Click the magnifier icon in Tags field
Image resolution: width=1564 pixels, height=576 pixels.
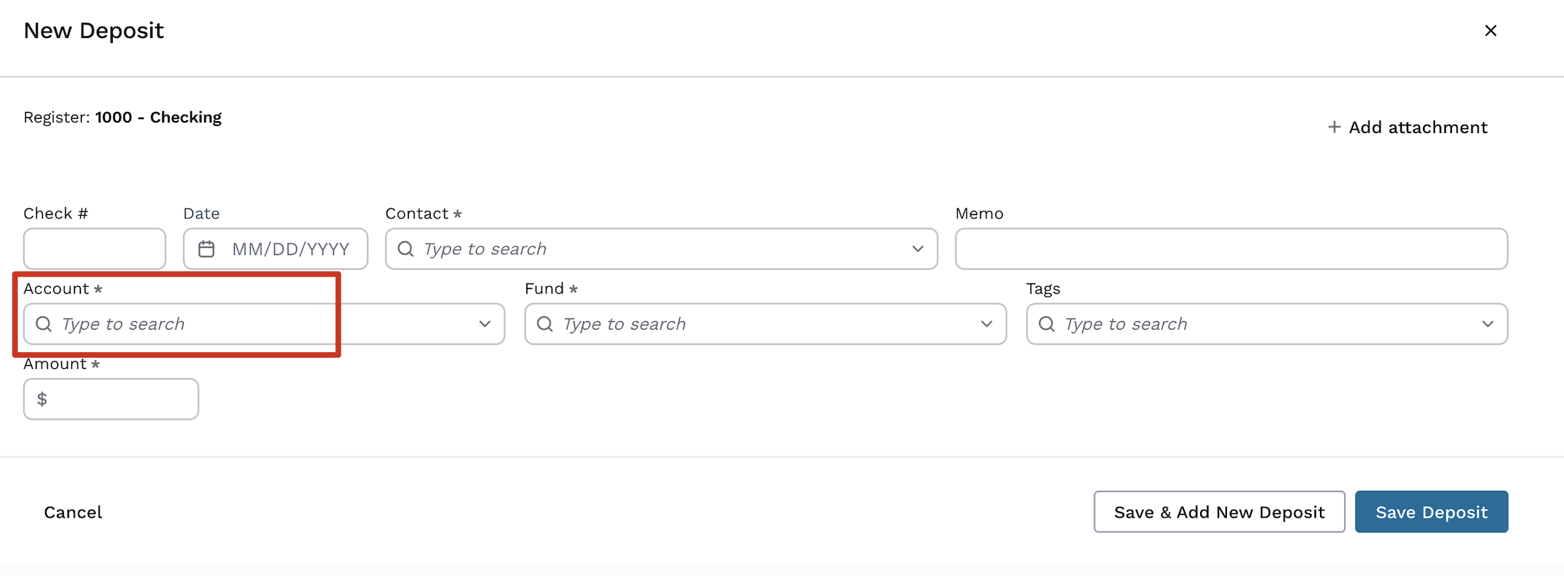(x=1046, y=324)
